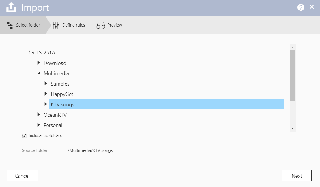Go to the Preview step
The height and width of the screenshot is (187, 320).
115,25
